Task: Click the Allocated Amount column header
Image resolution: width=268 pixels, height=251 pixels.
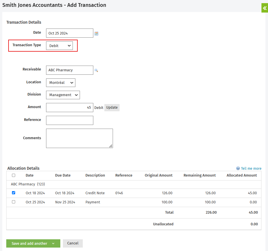Action: (242, 175)
